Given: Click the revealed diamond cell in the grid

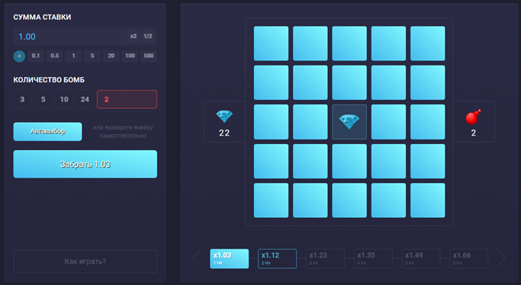Looking at the screenshot, I should pyautogui.click(x=349, y=122).
